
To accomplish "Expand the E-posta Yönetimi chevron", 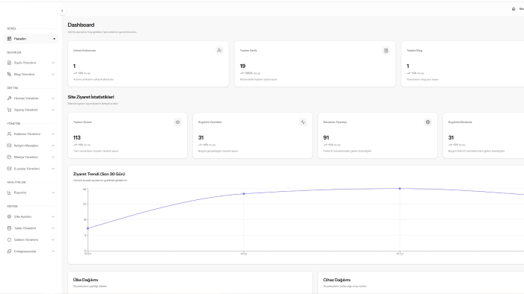I will 53,169.
